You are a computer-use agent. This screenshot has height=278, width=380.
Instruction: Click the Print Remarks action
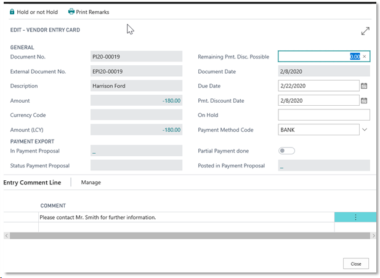92,12
